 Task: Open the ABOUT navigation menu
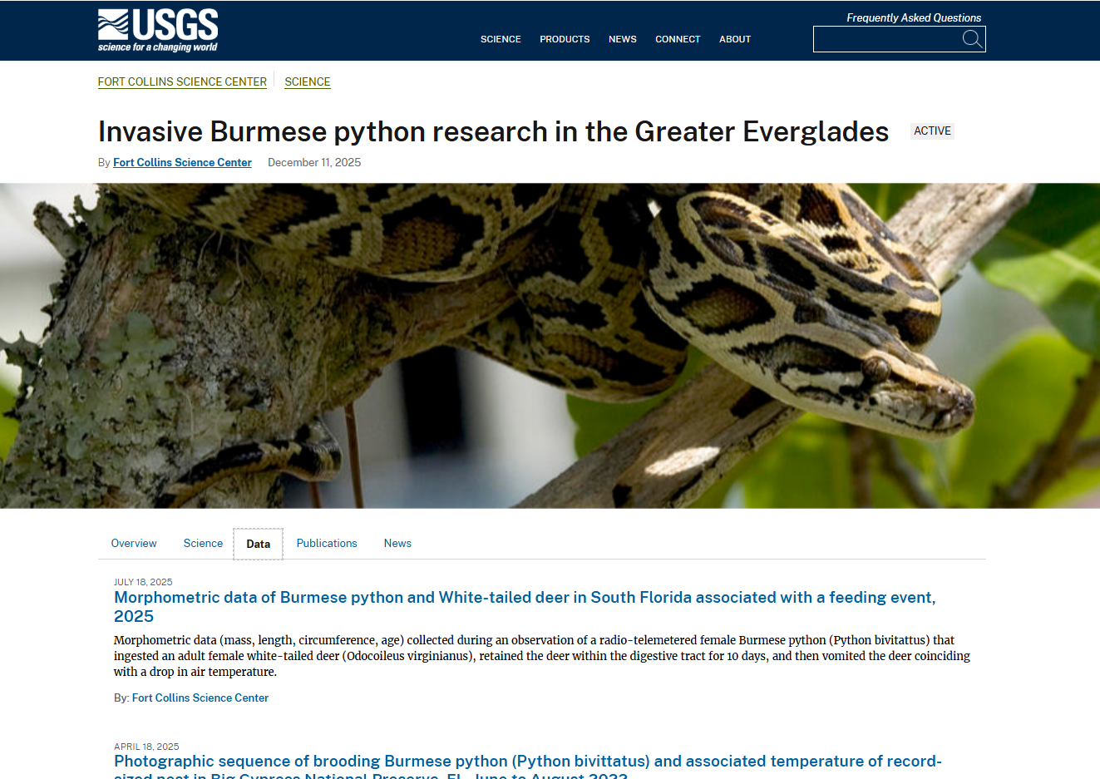click(x=734, y=39)
